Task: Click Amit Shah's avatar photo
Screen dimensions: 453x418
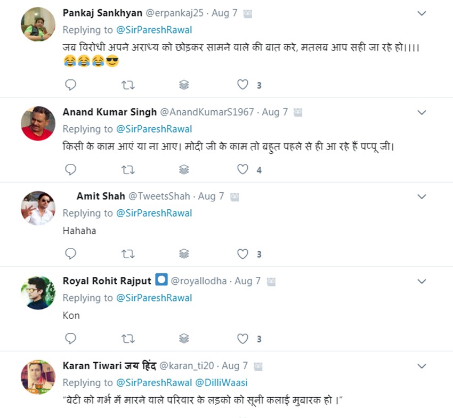Action: pos(38,208)
